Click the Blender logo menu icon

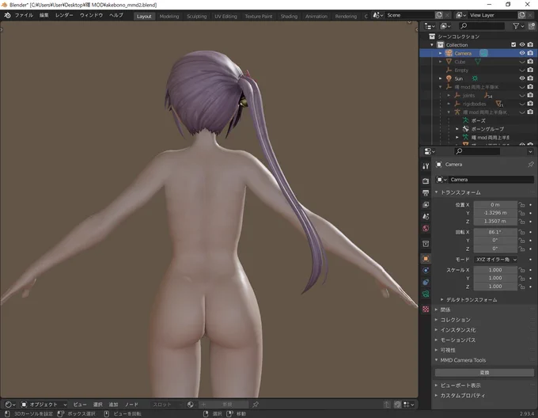tap(7, 16)
